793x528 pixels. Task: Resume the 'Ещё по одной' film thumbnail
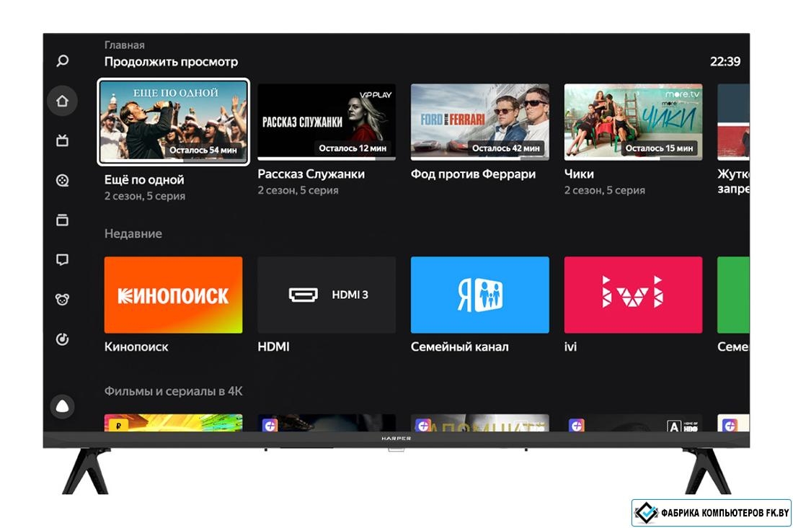tap(174, 122)
